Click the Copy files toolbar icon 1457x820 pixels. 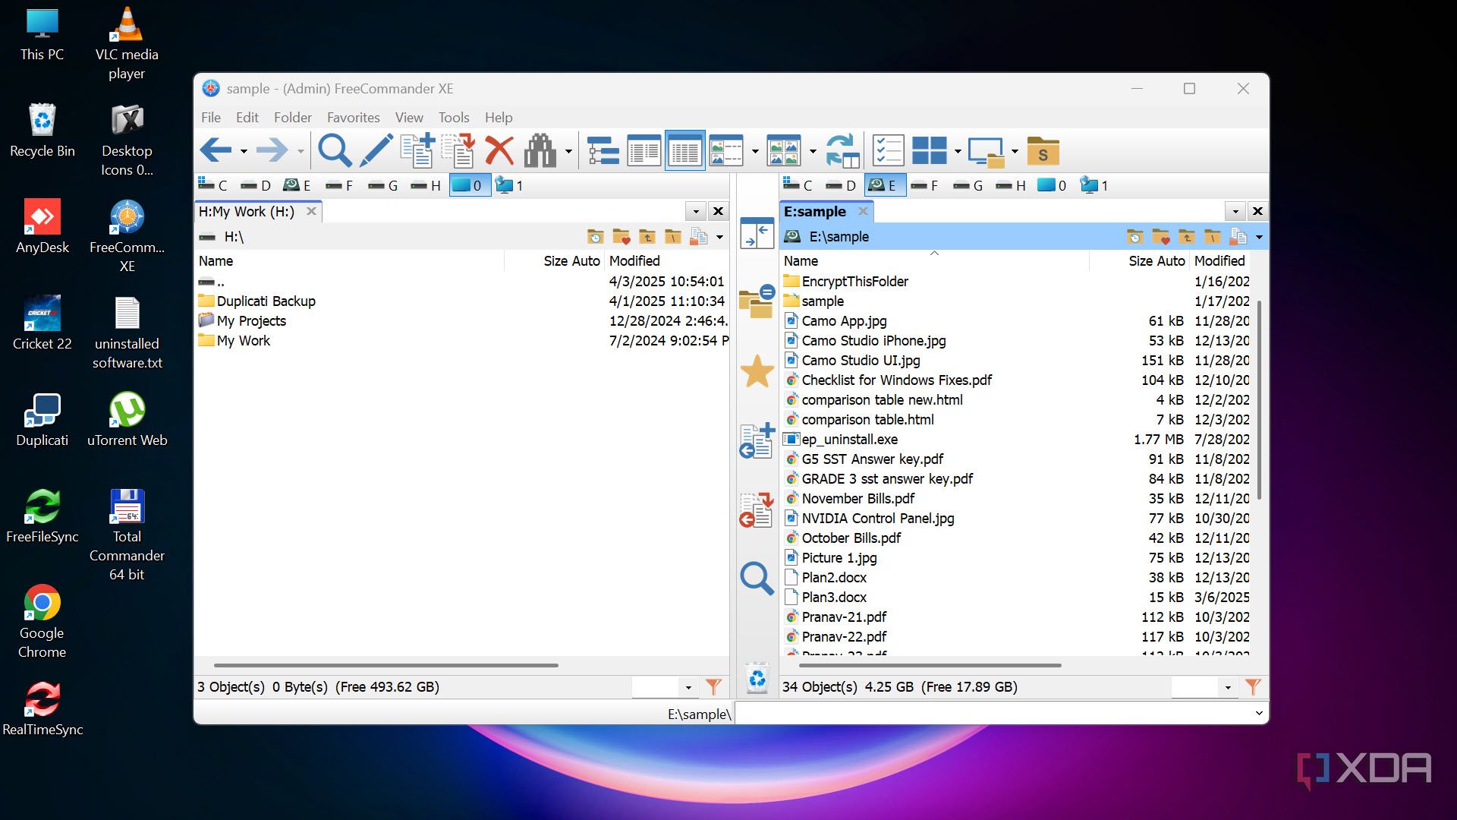pyautogui.click(x=417, y=150)
